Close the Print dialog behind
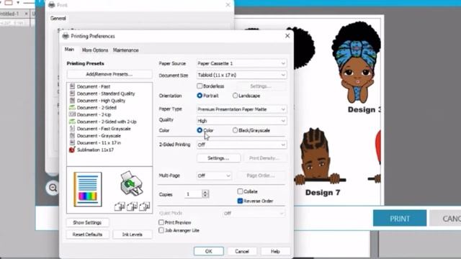This screenshot has height=259, width=461. (228, 5)
